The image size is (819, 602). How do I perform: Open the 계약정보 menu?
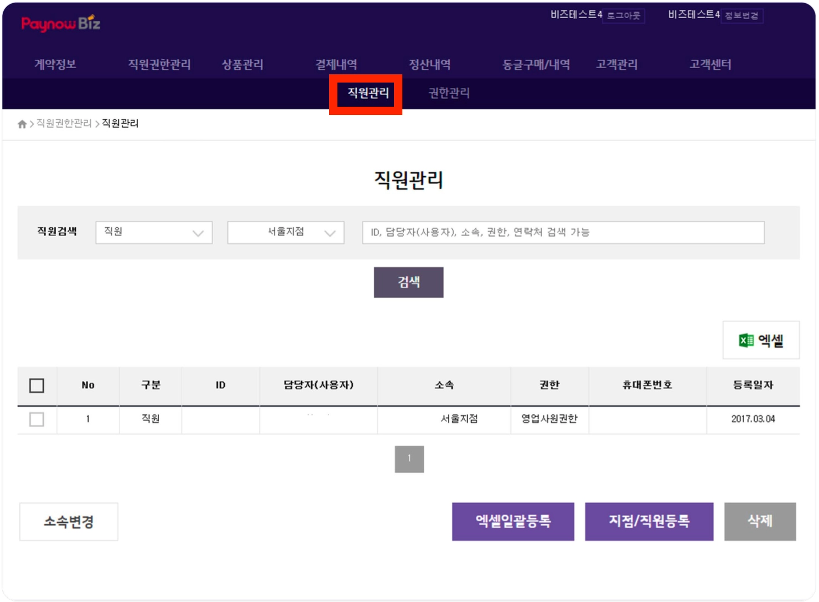pyautogui.click(x=55, y=64)
